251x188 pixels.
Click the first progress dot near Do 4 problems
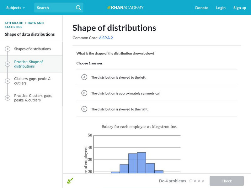click(x=191, y=181)
